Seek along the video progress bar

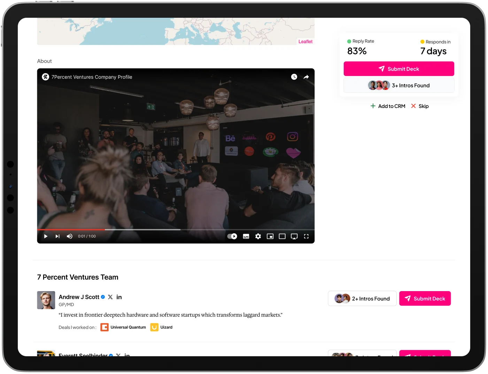coord(176,229)
